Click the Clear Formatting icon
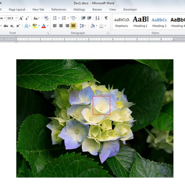 point(46,18)
